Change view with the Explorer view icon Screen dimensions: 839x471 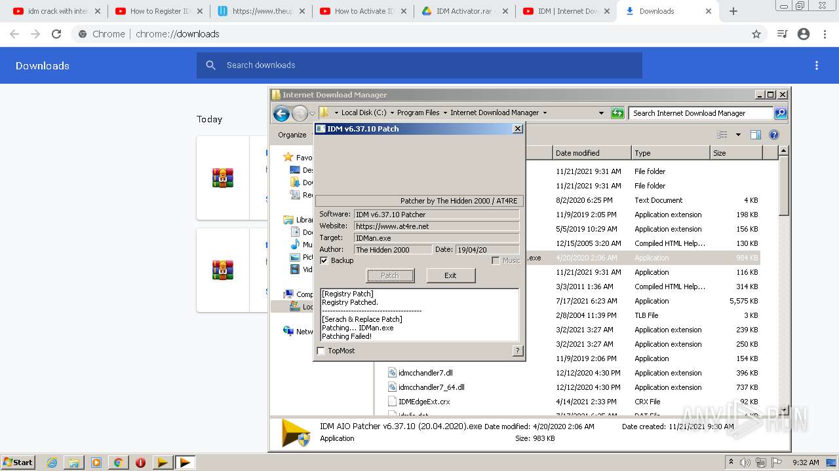pos(722,135)
